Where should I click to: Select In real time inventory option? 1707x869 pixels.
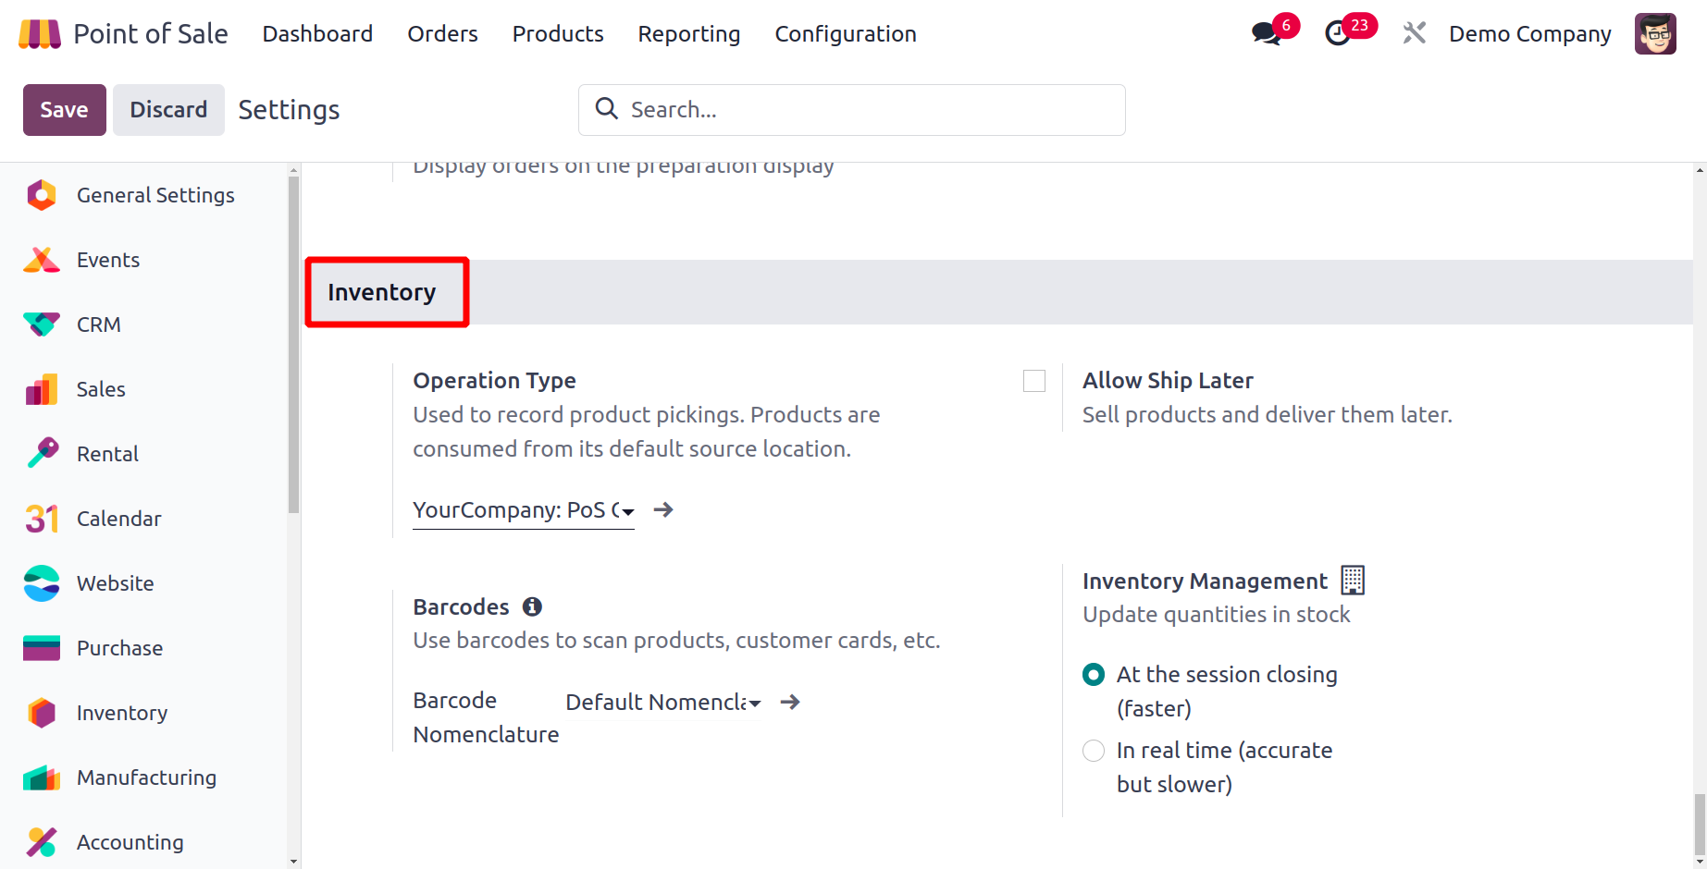coord(1094,751)
